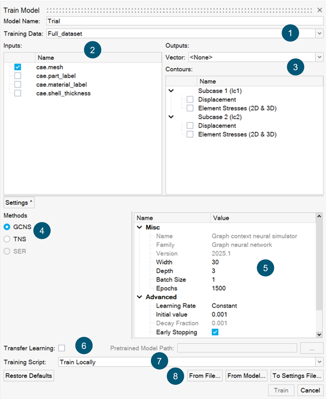Collapse the Subcase 1 (lc1) node
The height and width of the screenshot is (399, 326).
[x=171, y=90]
